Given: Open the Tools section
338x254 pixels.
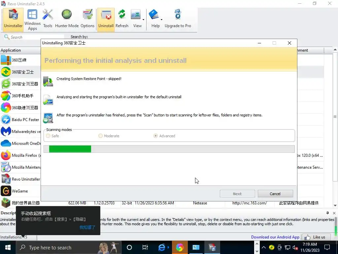Looking at the screenshot, I should point(48,20).
